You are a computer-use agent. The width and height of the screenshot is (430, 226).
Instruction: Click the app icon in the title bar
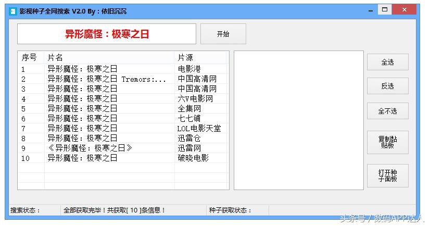coord(13,11)
